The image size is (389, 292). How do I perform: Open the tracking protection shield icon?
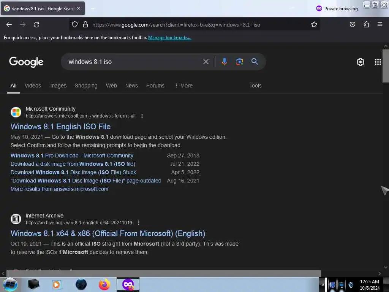pyautogui.click(x=75, y=25)
